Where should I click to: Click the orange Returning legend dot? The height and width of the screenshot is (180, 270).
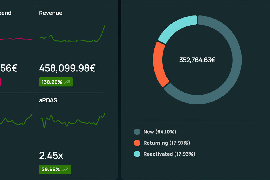click(137, 143)
